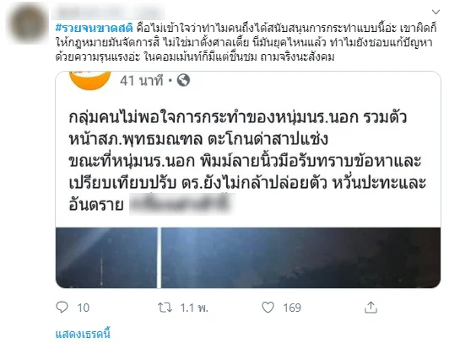Click the 41 นาที timestamp

click(142, 81)
